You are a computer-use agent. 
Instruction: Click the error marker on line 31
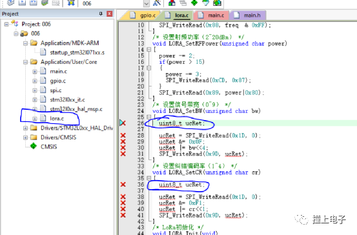tap(123, 154)
